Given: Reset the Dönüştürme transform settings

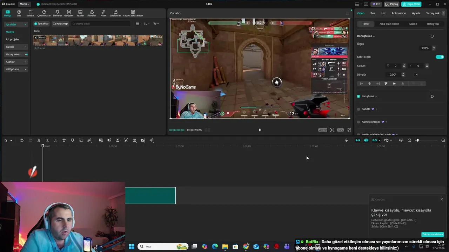Looking at the screenshot, I should (432, 36).
